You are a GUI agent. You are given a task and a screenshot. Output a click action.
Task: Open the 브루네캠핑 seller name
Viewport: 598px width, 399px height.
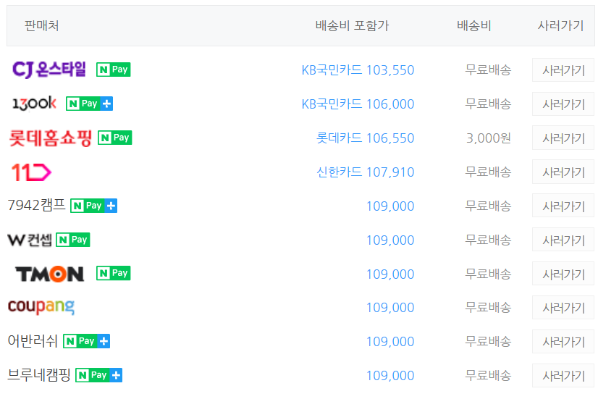[x=39, y=375]
